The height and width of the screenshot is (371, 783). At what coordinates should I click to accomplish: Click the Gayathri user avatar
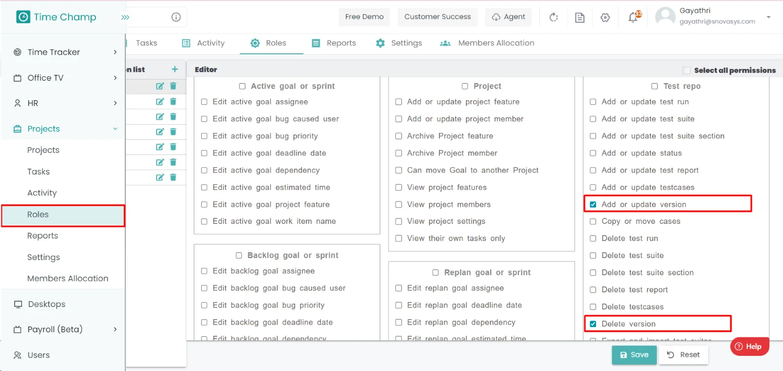[x=665, y=17]
